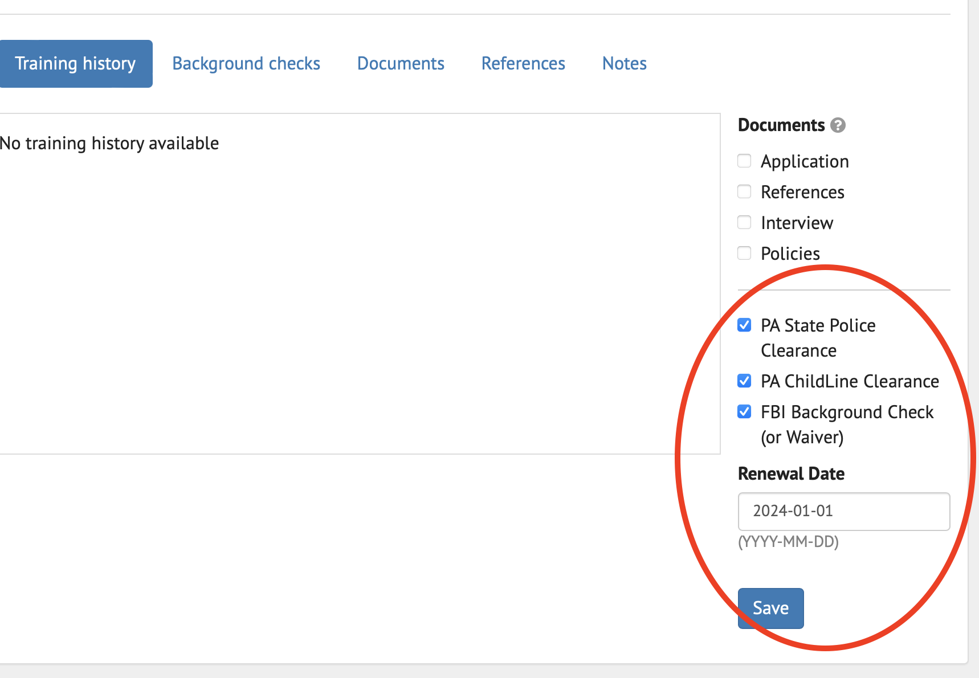Click the Save button
Screen dimensions: 979x678
(770, 608)
